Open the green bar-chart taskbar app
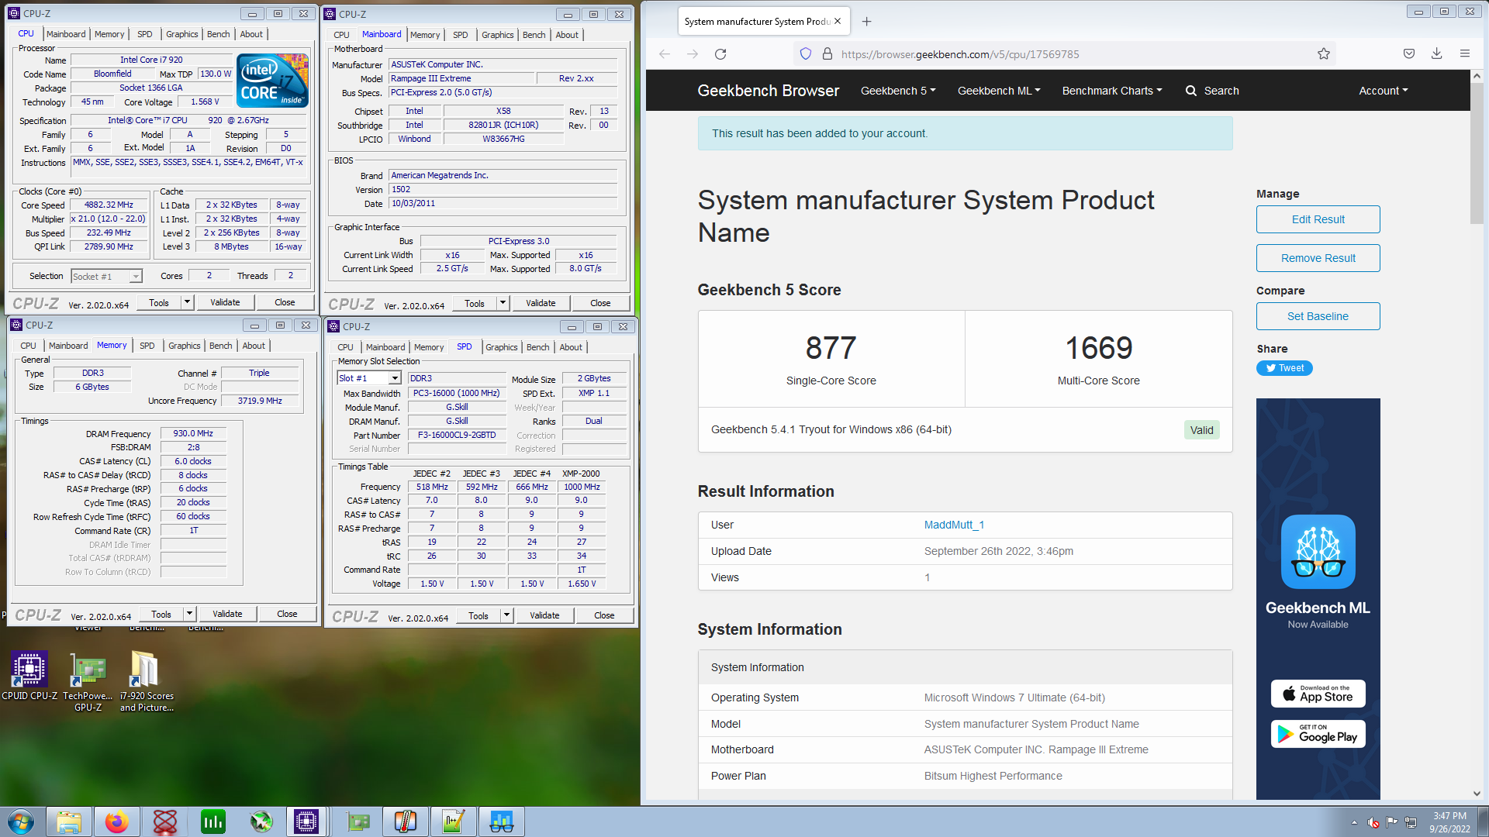 [x=213, y=821]
